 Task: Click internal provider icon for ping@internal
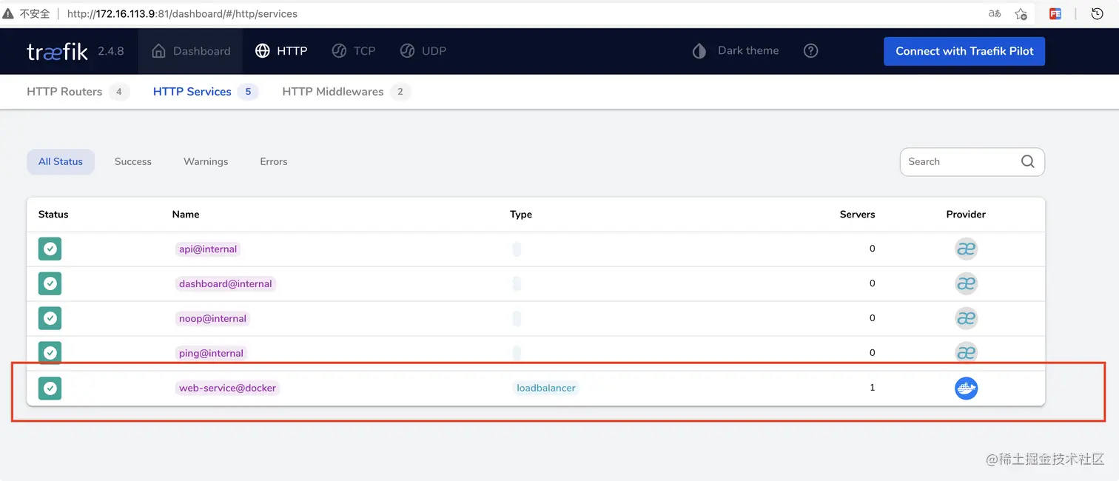(x=967, y=353)
